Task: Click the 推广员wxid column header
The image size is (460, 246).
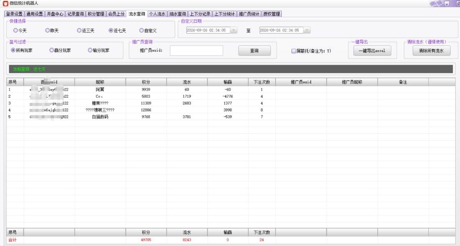Action: 301,82
